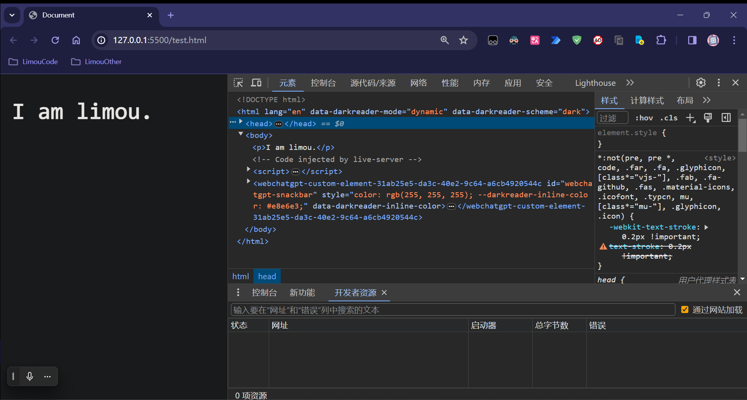The height and width of the screenshot is (400, 747).
Task: Select the html breadcrumb item
Action: click(240, 277)
